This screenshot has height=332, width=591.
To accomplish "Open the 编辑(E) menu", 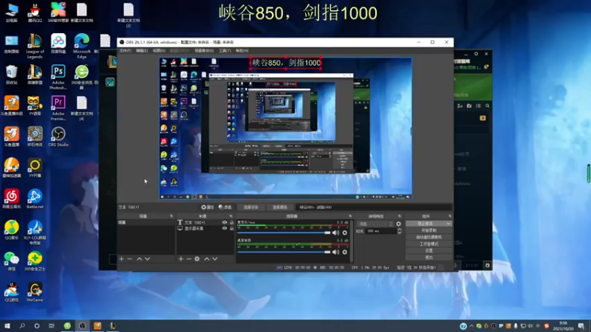I will [x=142, y=50].
